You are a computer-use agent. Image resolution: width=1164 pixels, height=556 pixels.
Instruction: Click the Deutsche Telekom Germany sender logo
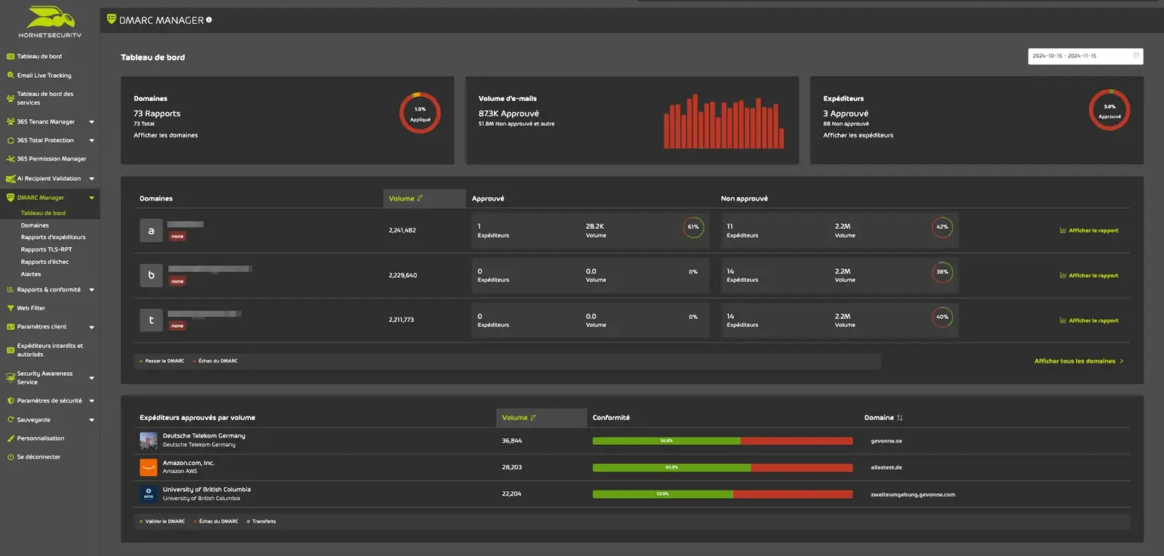[x=148, y=440]
